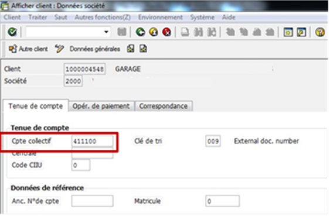
Task: Click the Find binoculars icon
Action: [x=198, y=32]
